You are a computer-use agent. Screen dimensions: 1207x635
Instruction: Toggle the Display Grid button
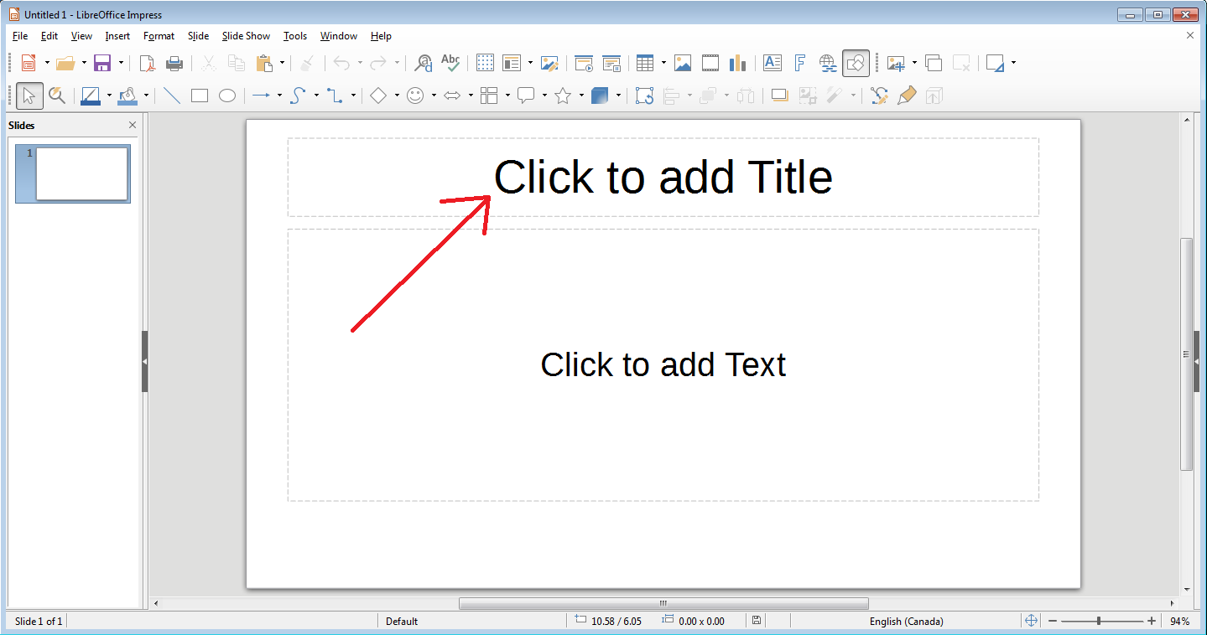click(485, 63)
